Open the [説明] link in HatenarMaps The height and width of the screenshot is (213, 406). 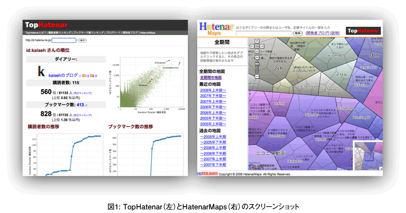(335, 33)
